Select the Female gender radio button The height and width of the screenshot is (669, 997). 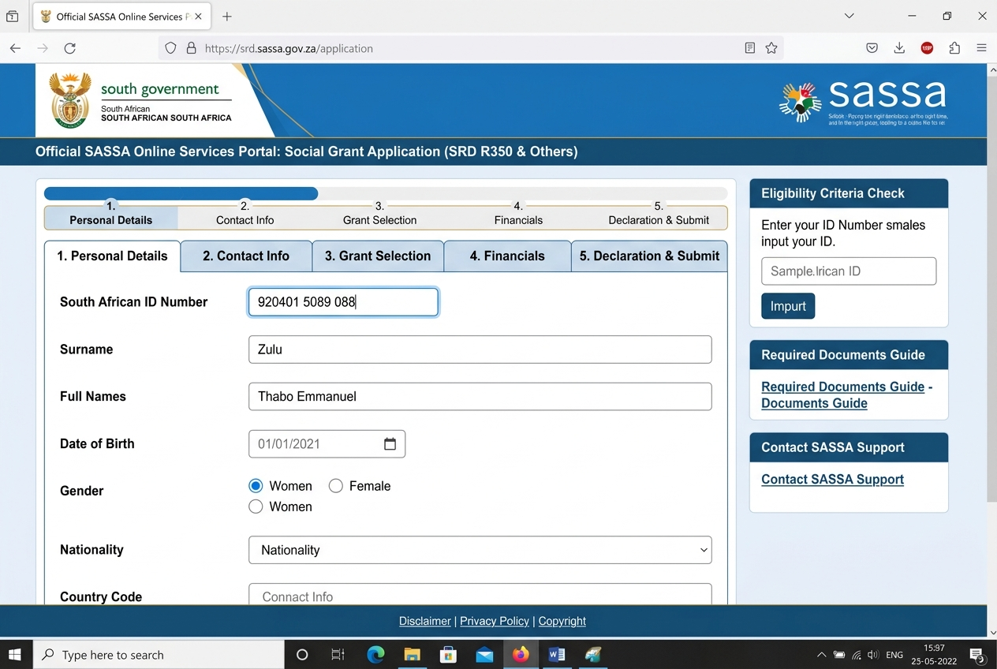pos(336,486)
